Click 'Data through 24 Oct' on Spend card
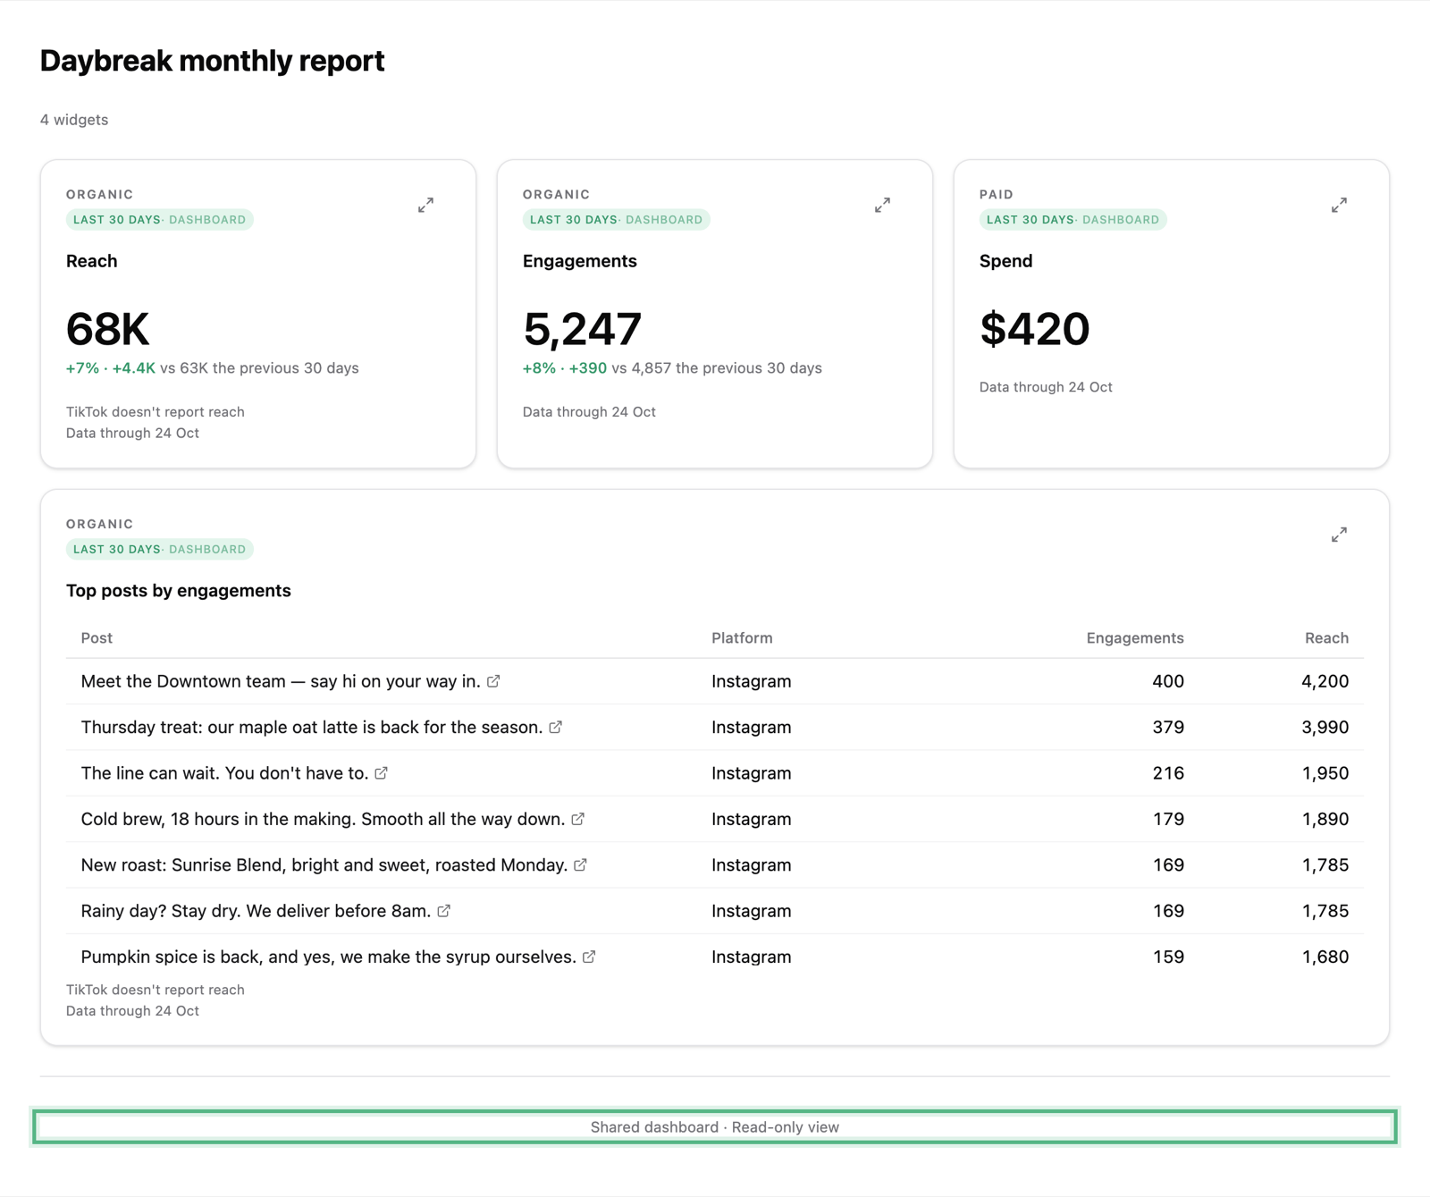This screenshot has height=1197, width=1430. tap(1046, 387)
